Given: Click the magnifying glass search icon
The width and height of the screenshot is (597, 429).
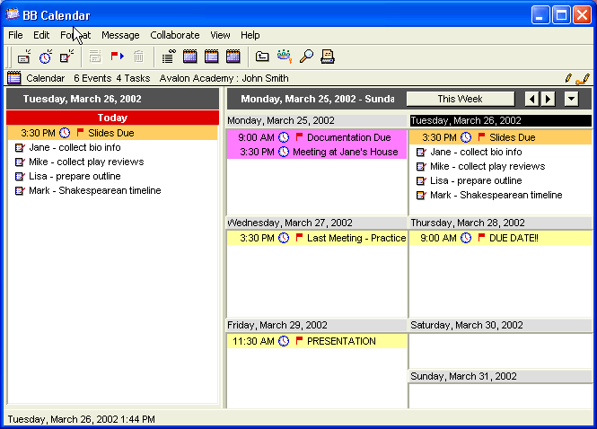Looking at the screenshot, I should [306, 57].
